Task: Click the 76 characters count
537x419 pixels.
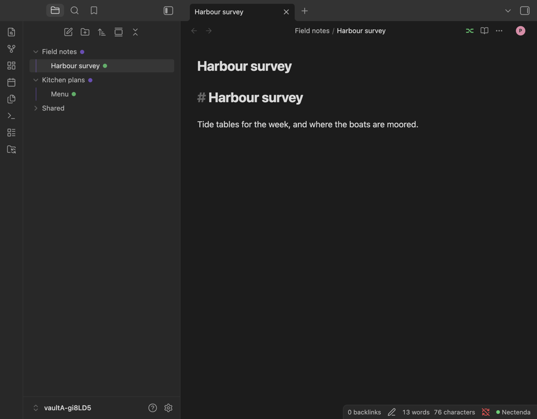Action: pyautogui.click(x=454, y=412)
